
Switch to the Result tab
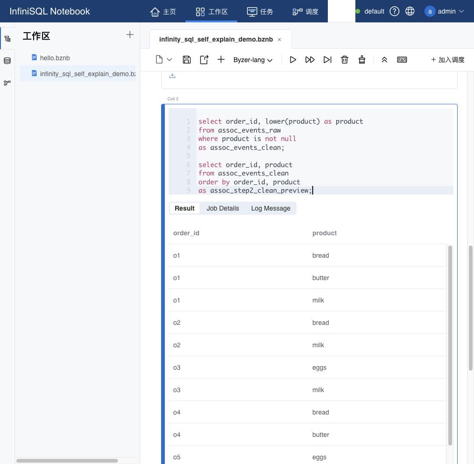[x=184, y=209]
